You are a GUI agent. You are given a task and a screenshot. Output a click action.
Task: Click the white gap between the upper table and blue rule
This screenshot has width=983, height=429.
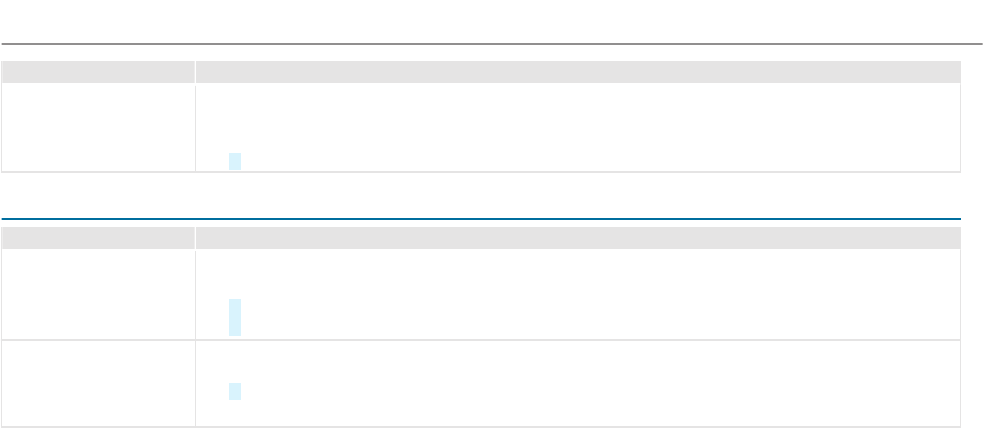click(481, 195)
